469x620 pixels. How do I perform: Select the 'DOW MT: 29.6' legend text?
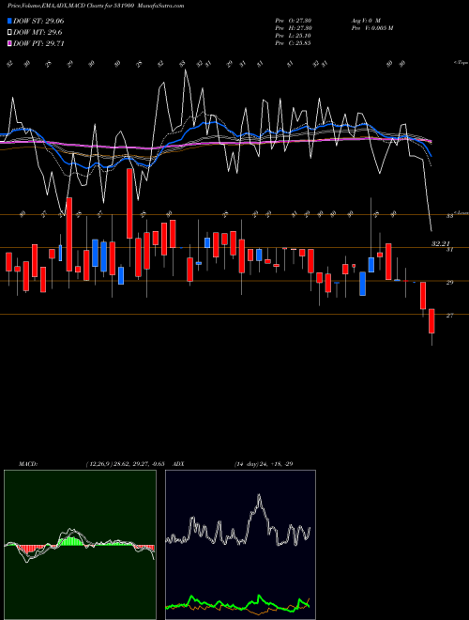pos(38,33)
